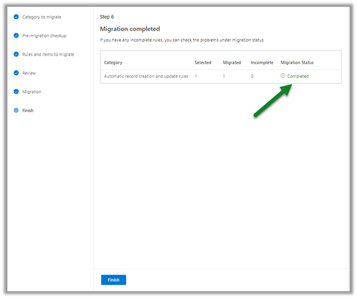Click the Selected column header
357x298 pixels.
coord(203,62)
